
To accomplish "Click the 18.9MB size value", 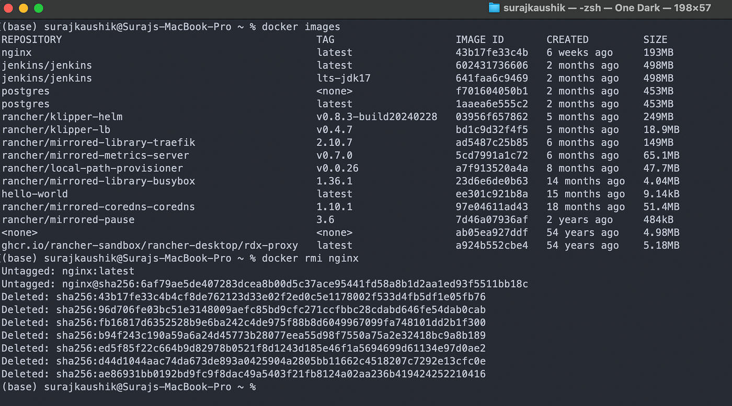I will click(x=661, y=130).
